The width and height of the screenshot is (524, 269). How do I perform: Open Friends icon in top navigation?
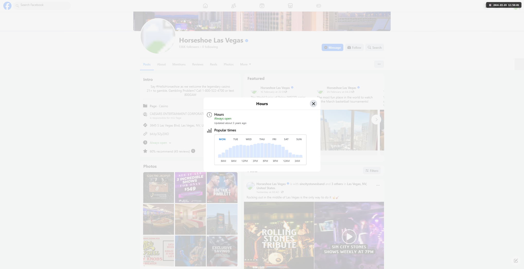[234, 6]
